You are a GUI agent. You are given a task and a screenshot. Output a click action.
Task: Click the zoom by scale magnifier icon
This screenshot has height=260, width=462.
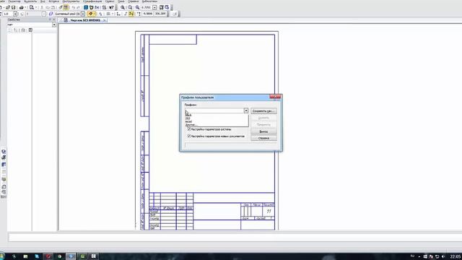138,7
